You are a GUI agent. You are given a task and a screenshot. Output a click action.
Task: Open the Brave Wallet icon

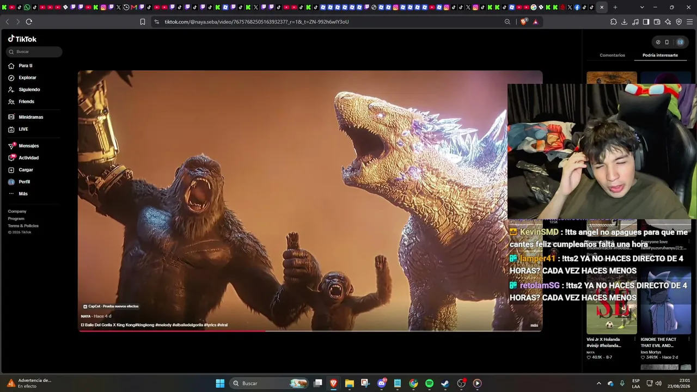click(657, 22)
